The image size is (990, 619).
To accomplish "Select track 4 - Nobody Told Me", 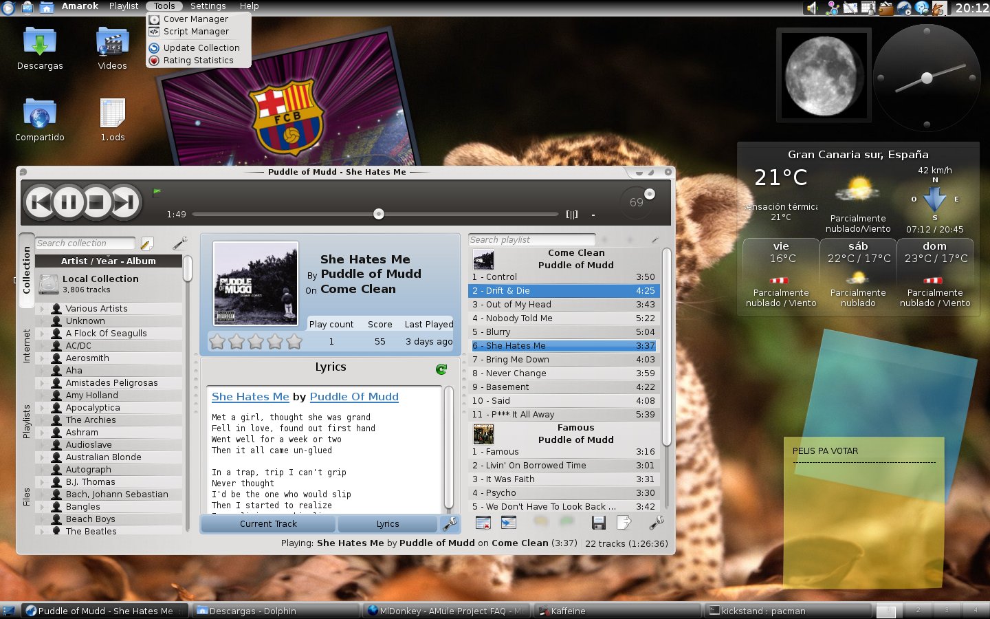I will (564, 318).
